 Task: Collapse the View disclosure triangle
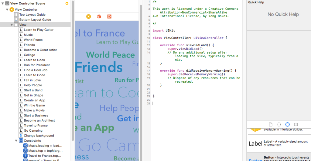[x=12, y=25]
